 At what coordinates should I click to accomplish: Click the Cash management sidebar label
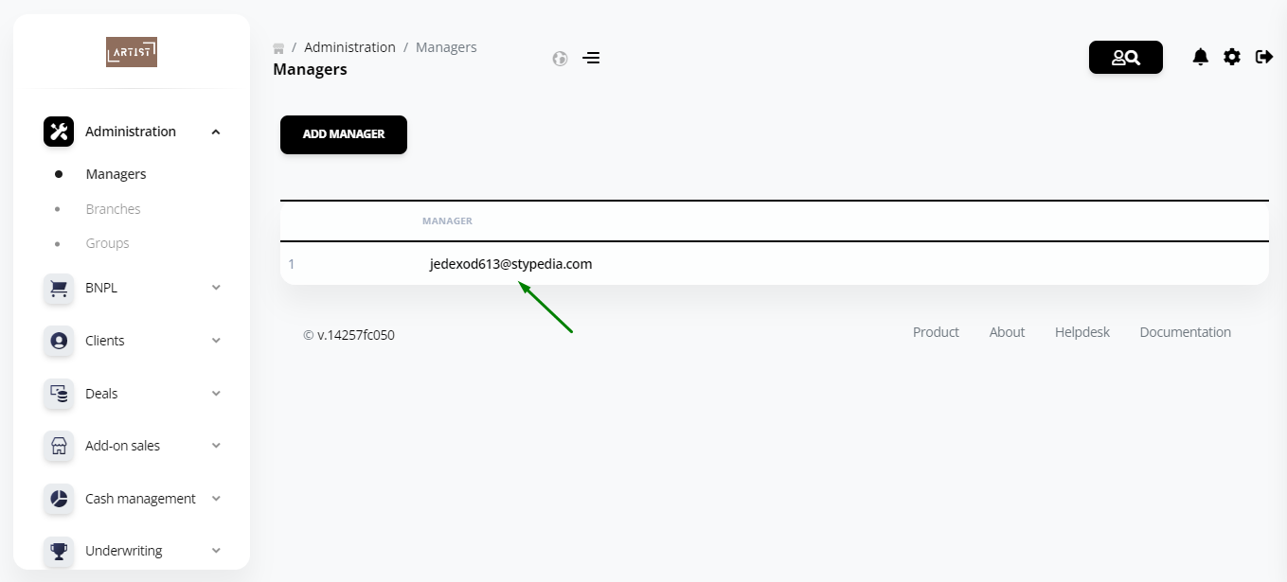pyautogui.click(x=140, y=499)
